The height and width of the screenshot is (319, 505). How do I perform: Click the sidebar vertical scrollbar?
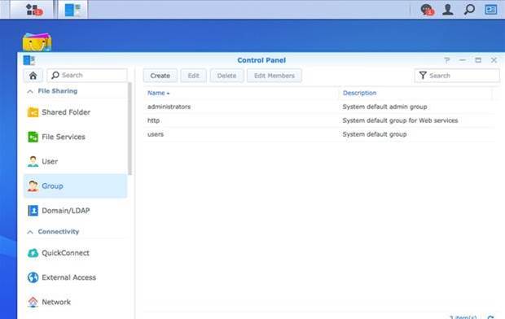[130, 129]
